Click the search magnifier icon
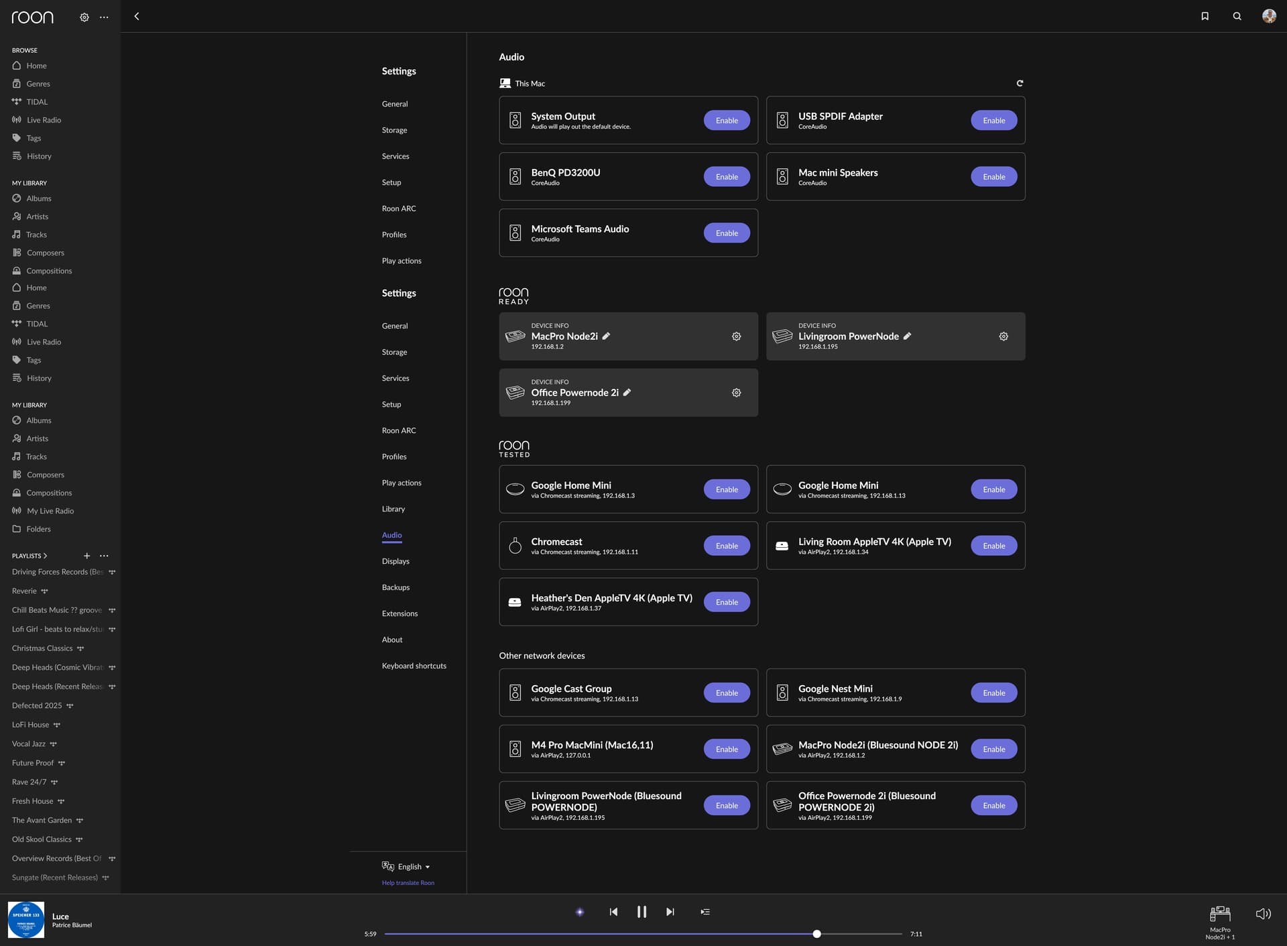 point(1237,16)
